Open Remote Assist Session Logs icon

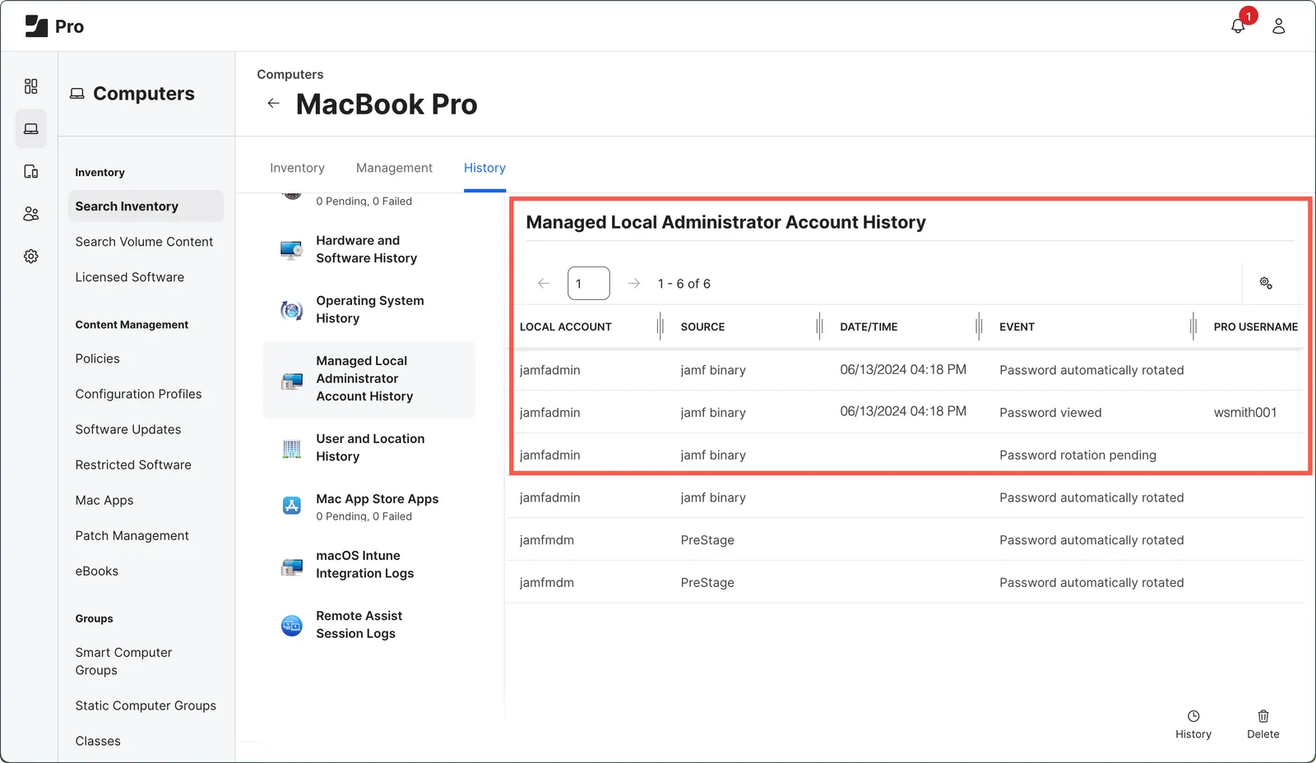click(291, 625)
